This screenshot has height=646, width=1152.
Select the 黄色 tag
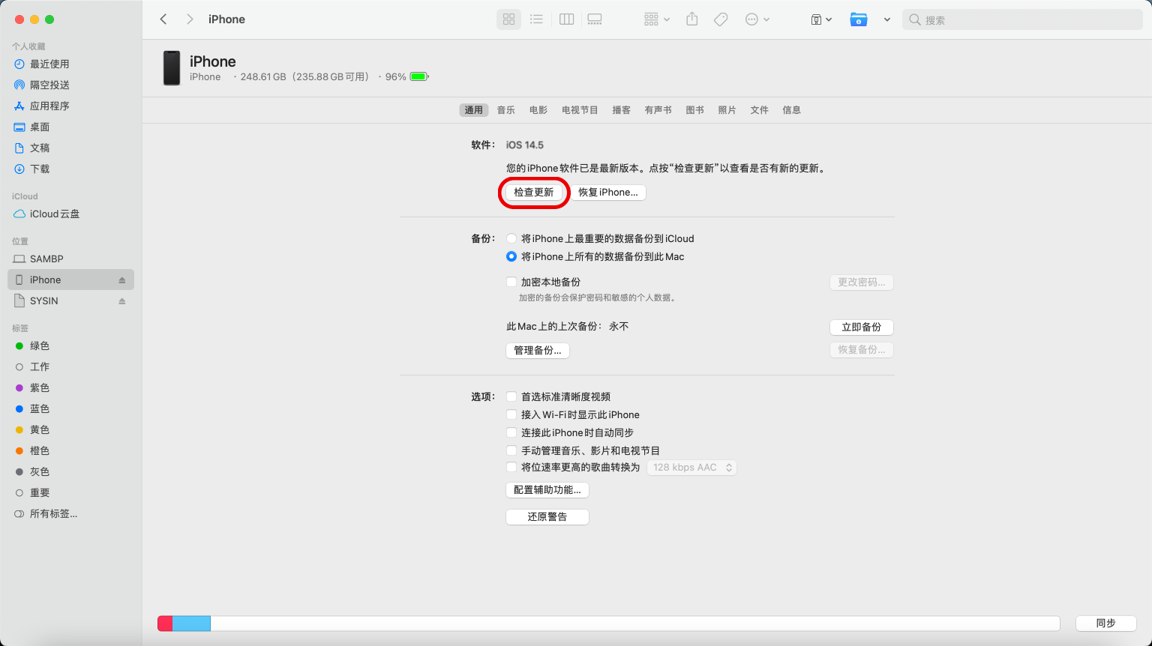coord(70,429)
